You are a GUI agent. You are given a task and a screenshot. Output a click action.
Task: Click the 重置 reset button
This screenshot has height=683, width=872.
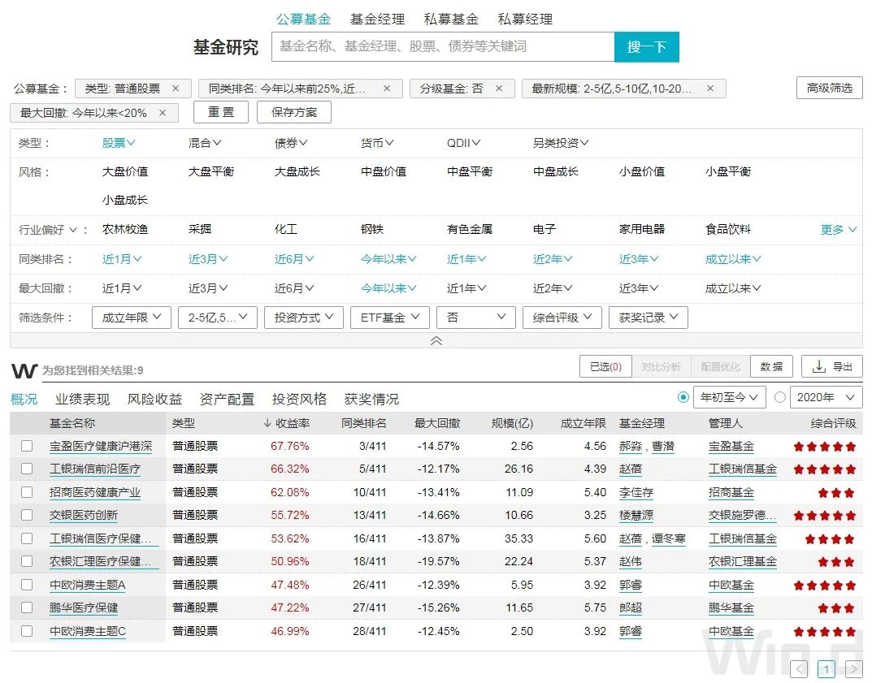coord(221,112)
